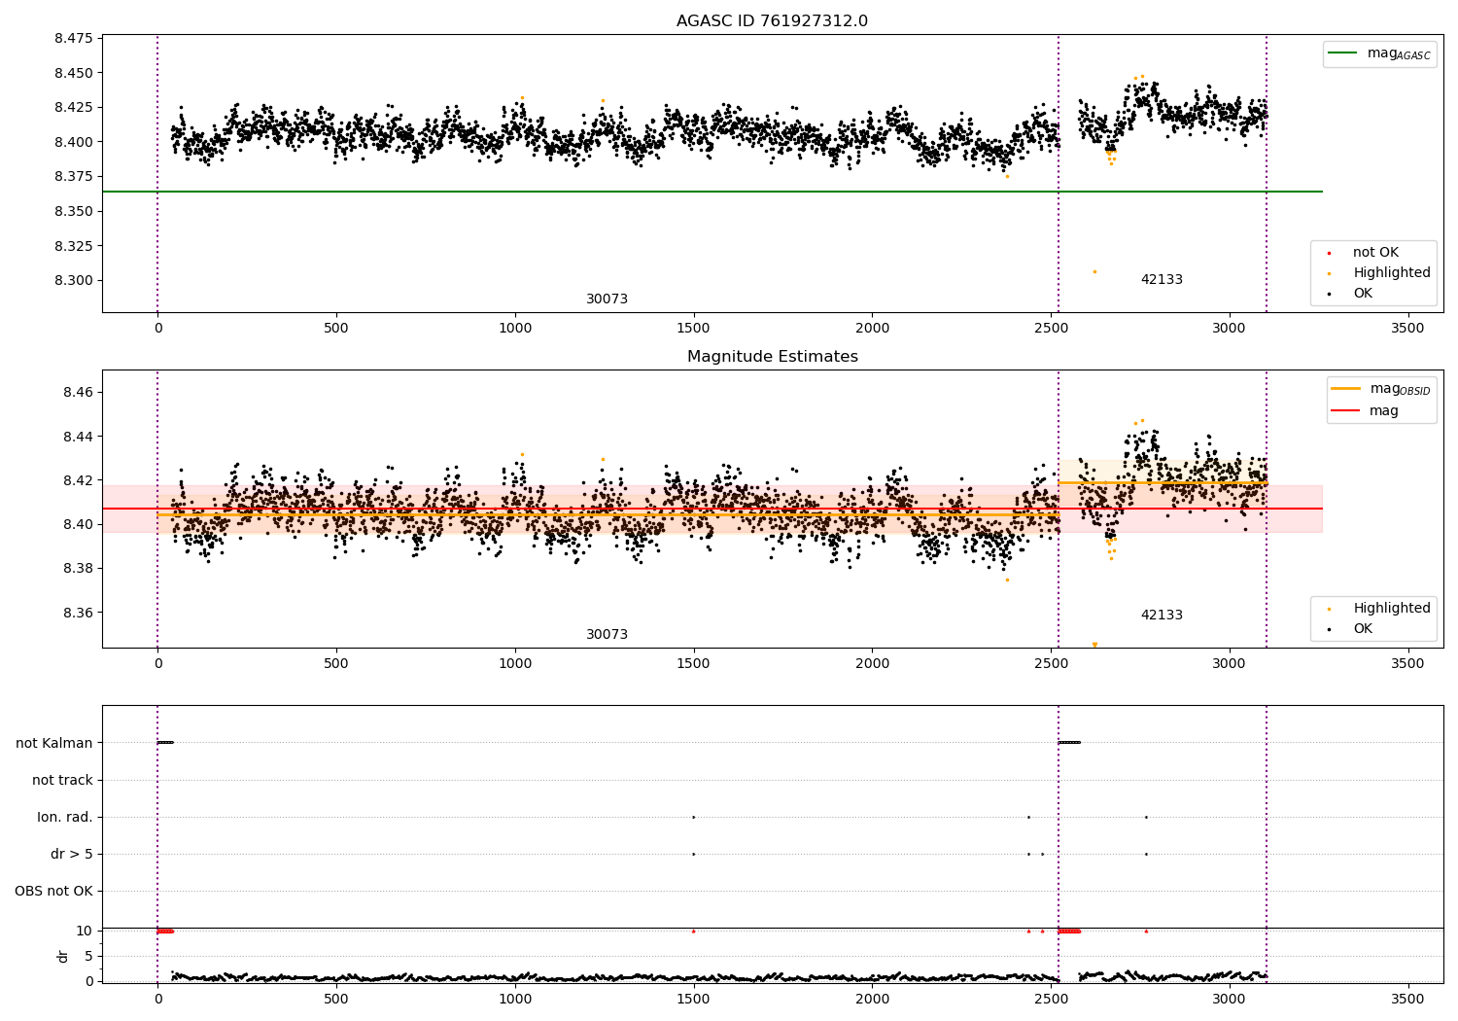This screenshot has width=1458, height=1021.
Task: Click the 30073 observation label in top plot
Action: 607,299
